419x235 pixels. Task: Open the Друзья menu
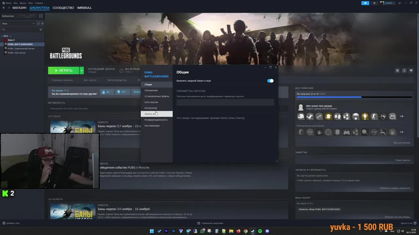pyautogui.click(x=23, y=3)
